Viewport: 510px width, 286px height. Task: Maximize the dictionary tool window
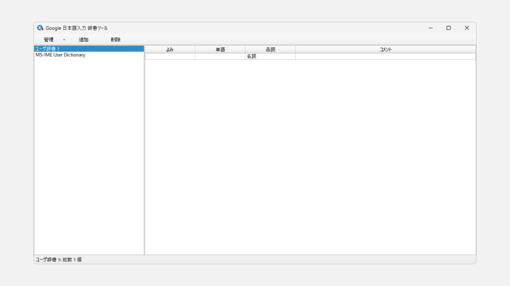click(448, 28)
